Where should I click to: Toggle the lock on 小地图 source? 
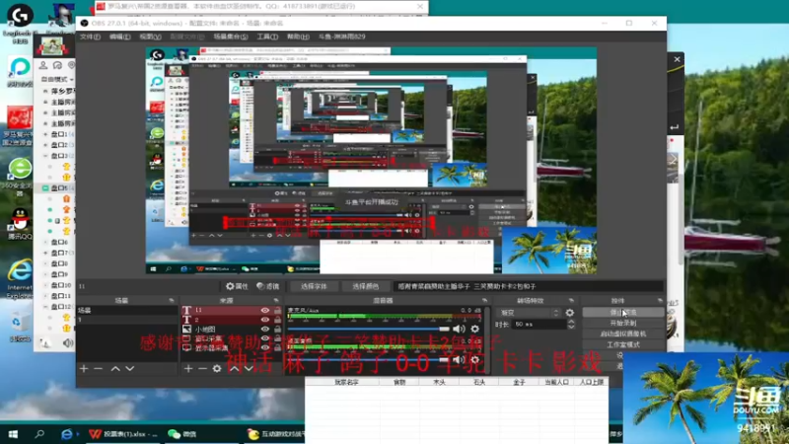[277, 329]
